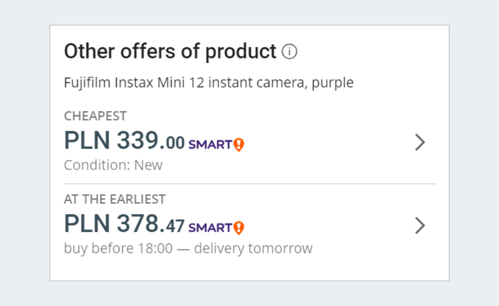Click the SMART logo next to PLN 378.47

click(x=210, y=228)
